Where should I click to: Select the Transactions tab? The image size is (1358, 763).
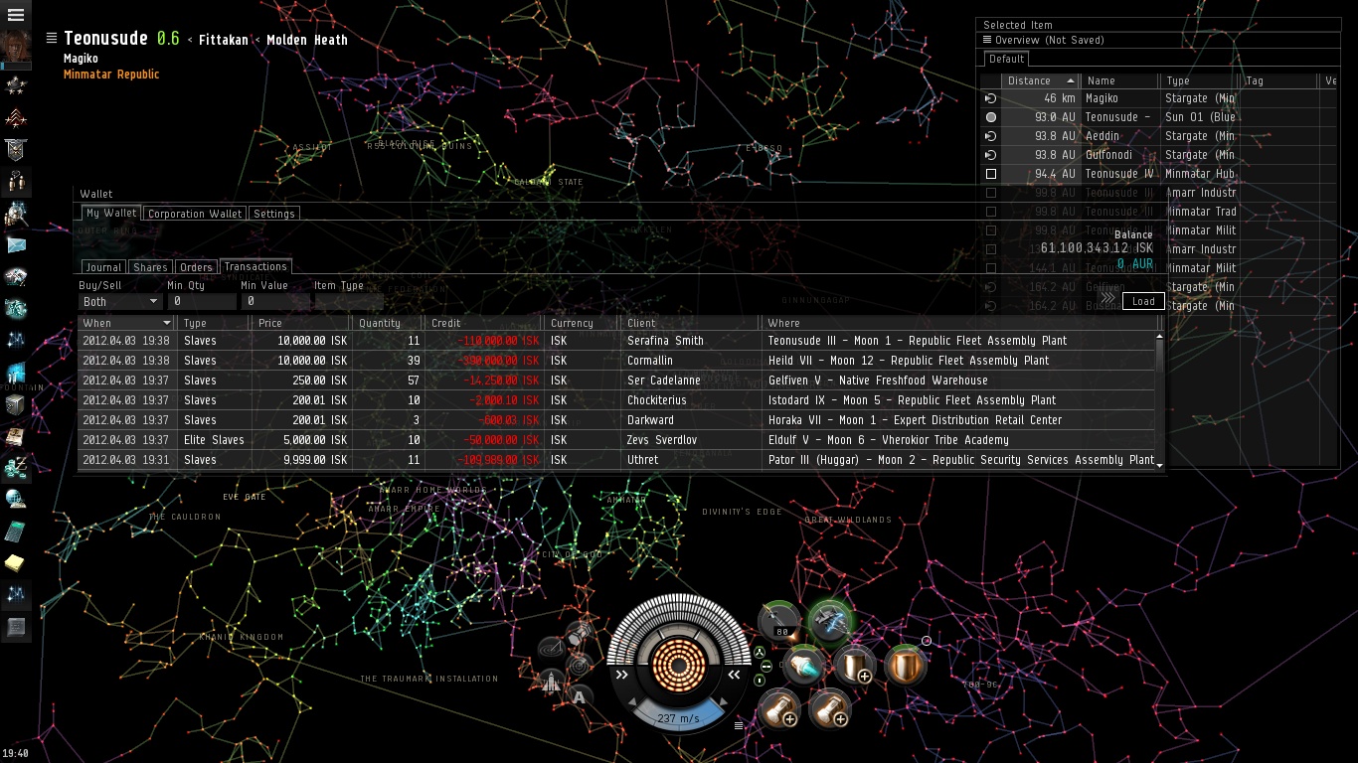click(x=255, y=266)
